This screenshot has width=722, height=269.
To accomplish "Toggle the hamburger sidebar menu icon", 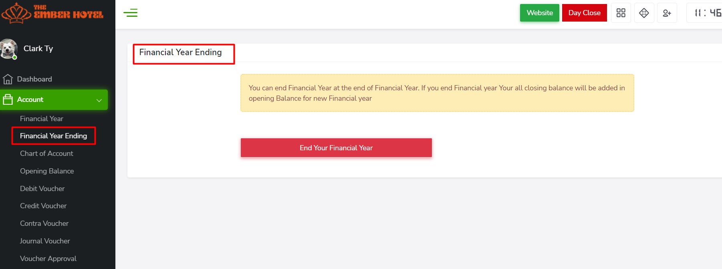I will pos(130,13).
